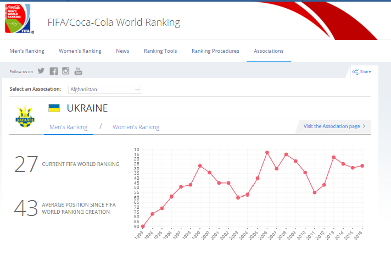Click the Ukraine football federation crest

(25, 115)
